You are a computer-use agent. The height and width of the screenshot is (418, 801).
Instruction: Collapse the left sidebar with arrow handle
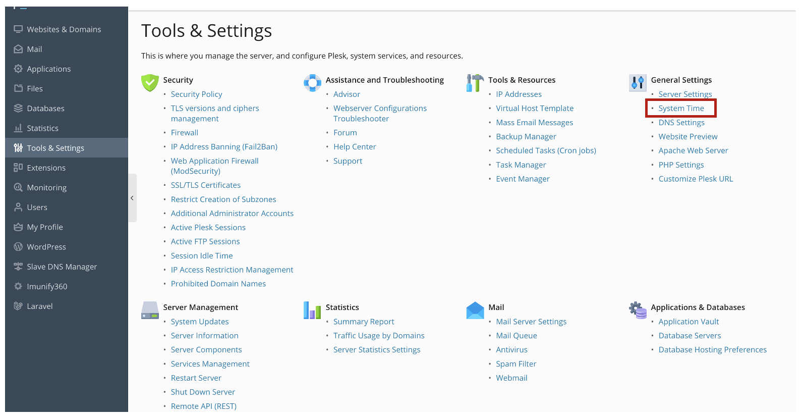132,198
